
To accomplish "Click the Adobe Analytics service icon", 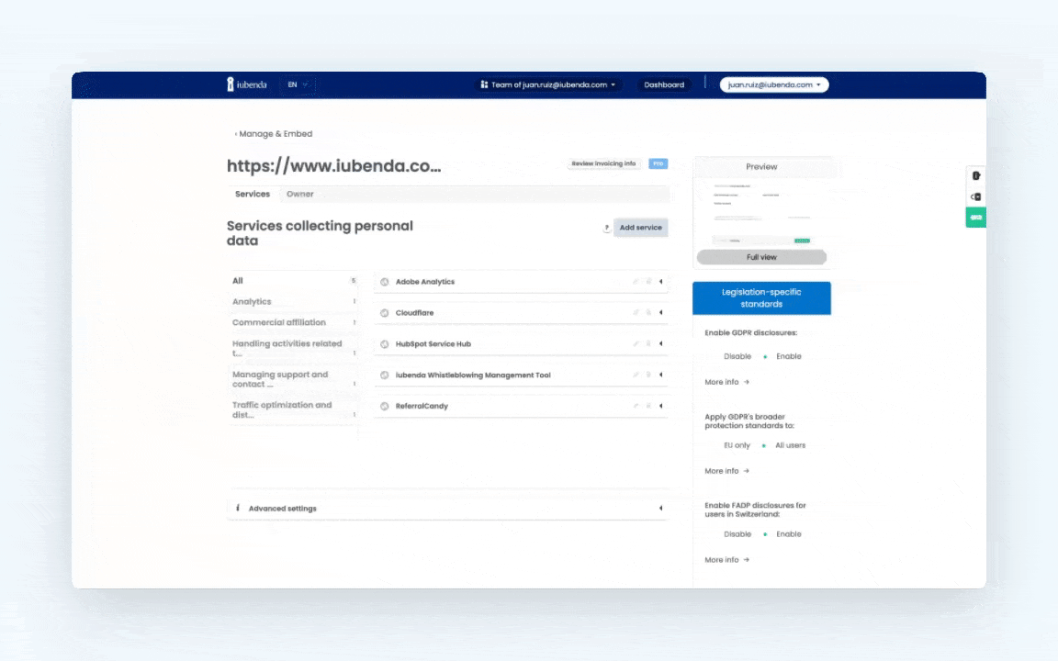I will pos(385,282).
